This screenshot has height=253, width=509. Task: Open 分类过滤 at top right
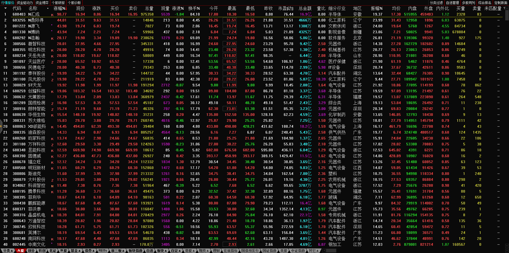436,3
